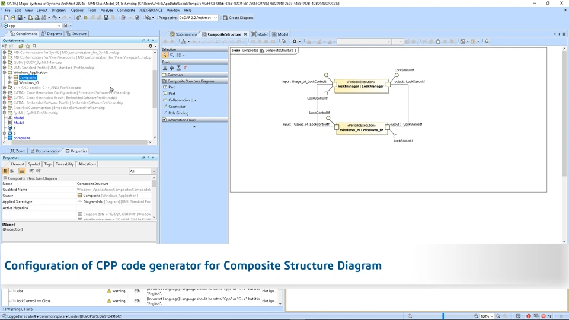Expand the Common palette group
The height and width of the screenshot is (320, 569).
tap(194, 75)
